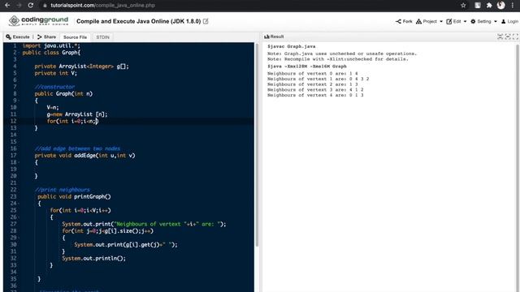
Task: Click the Fork share icon
Action: pos(398,21)
